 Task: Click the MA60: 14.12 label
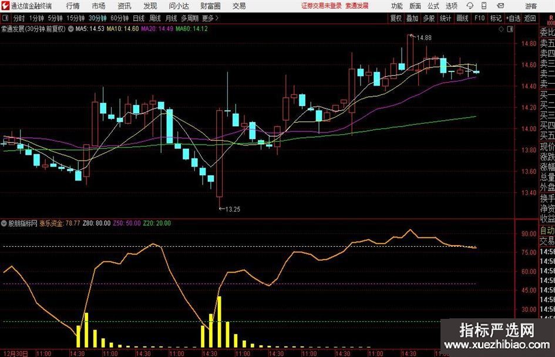191,29
